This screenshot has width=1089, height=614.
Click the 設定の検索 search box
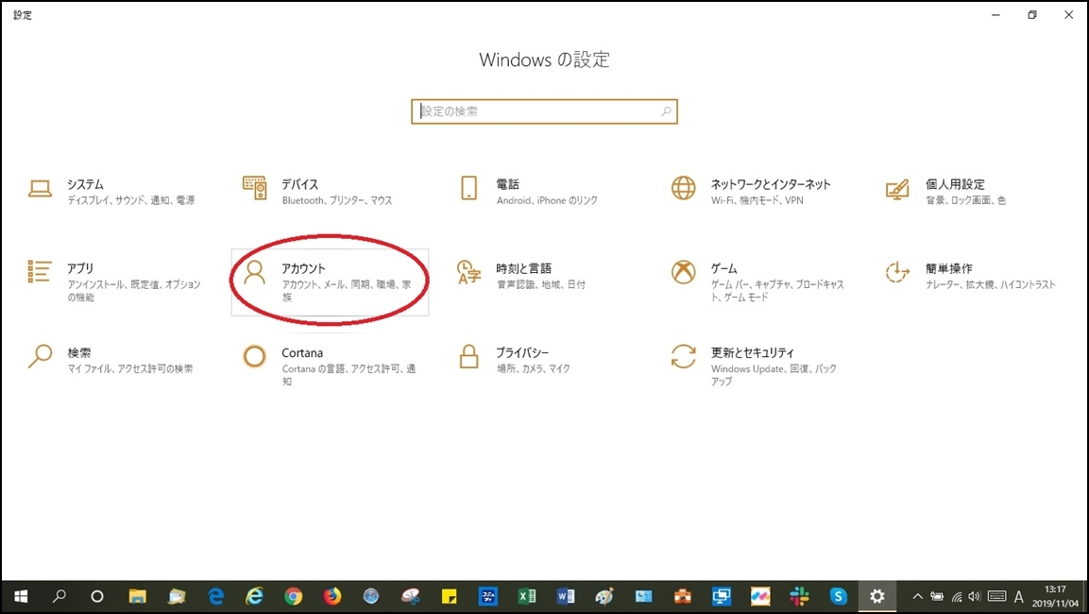[544, 111]
